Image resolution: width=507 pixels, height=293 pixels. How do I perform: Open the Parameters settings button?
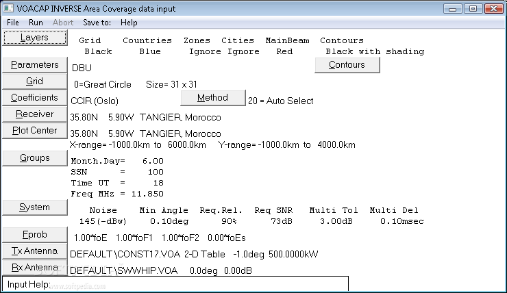pos(34,65)
